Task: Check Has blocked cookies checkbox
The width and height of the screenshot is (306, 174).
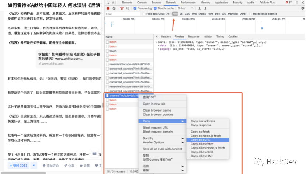Action: (x=251, y=14)
